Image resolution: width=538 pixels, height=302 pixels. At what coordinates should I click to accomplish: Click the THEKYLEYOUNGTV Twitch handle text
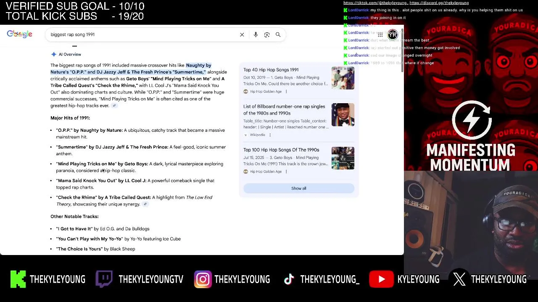click(x=151, y=279)
